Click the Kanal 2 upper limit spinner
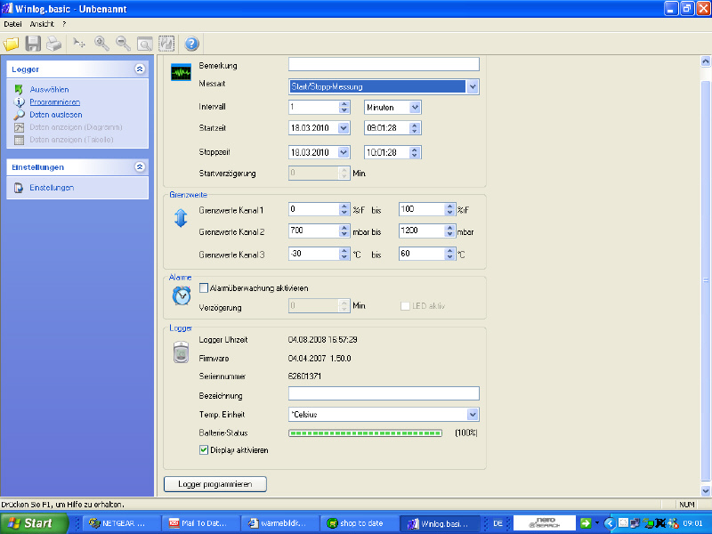This screenshot has width=712, height=534. (x=449, y=231)
